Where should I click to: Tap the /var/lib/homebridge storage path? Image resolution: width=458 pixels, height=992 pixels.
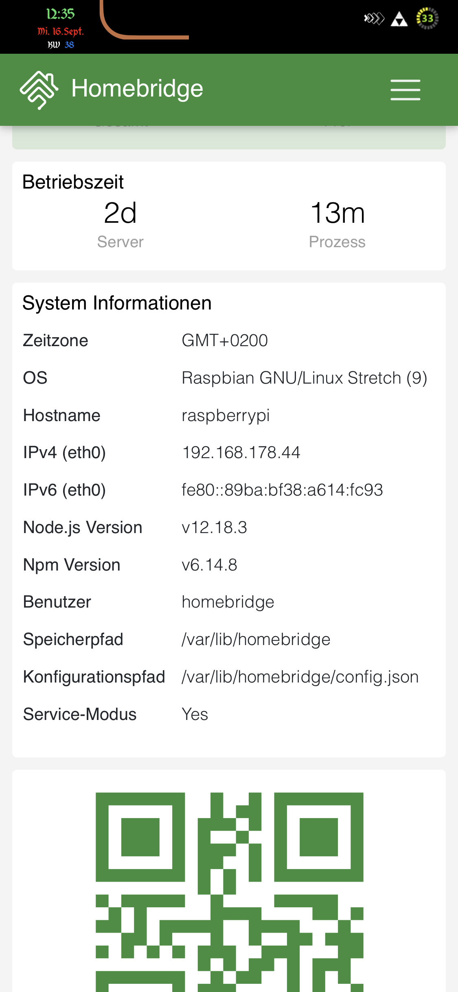(x=256, y=639)
